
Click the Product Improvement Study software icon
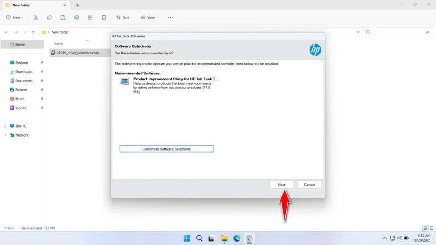[x=124, y=81]
